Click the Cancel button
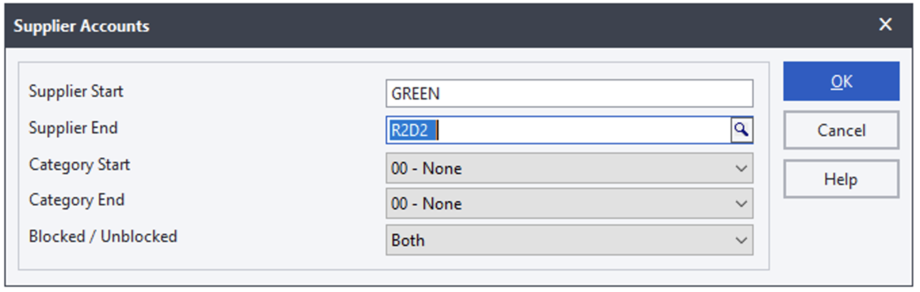The image size is (920, 292). tap(841, 130)
